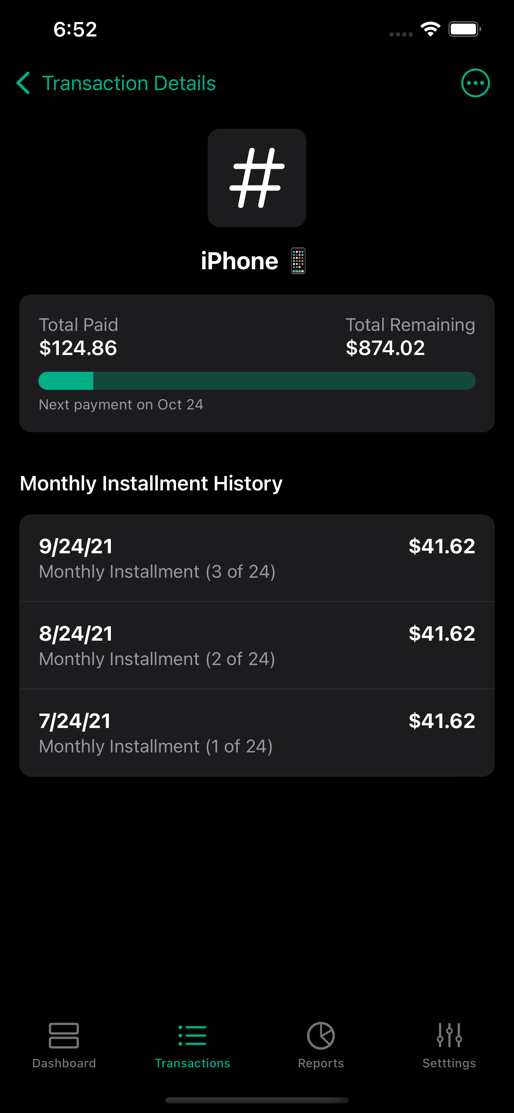Image resolution: width=514 pixels, height=1113 pixels.
Task: Select the 9/24/21 installment row
Action: pos(257,558)
